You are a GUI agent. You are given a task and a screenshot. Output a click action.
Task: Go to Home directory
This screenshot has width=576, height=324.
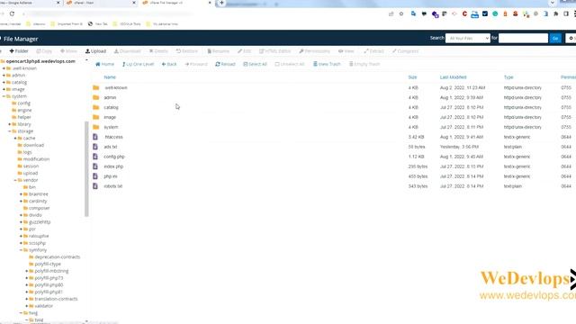click(x=104, y=64)
